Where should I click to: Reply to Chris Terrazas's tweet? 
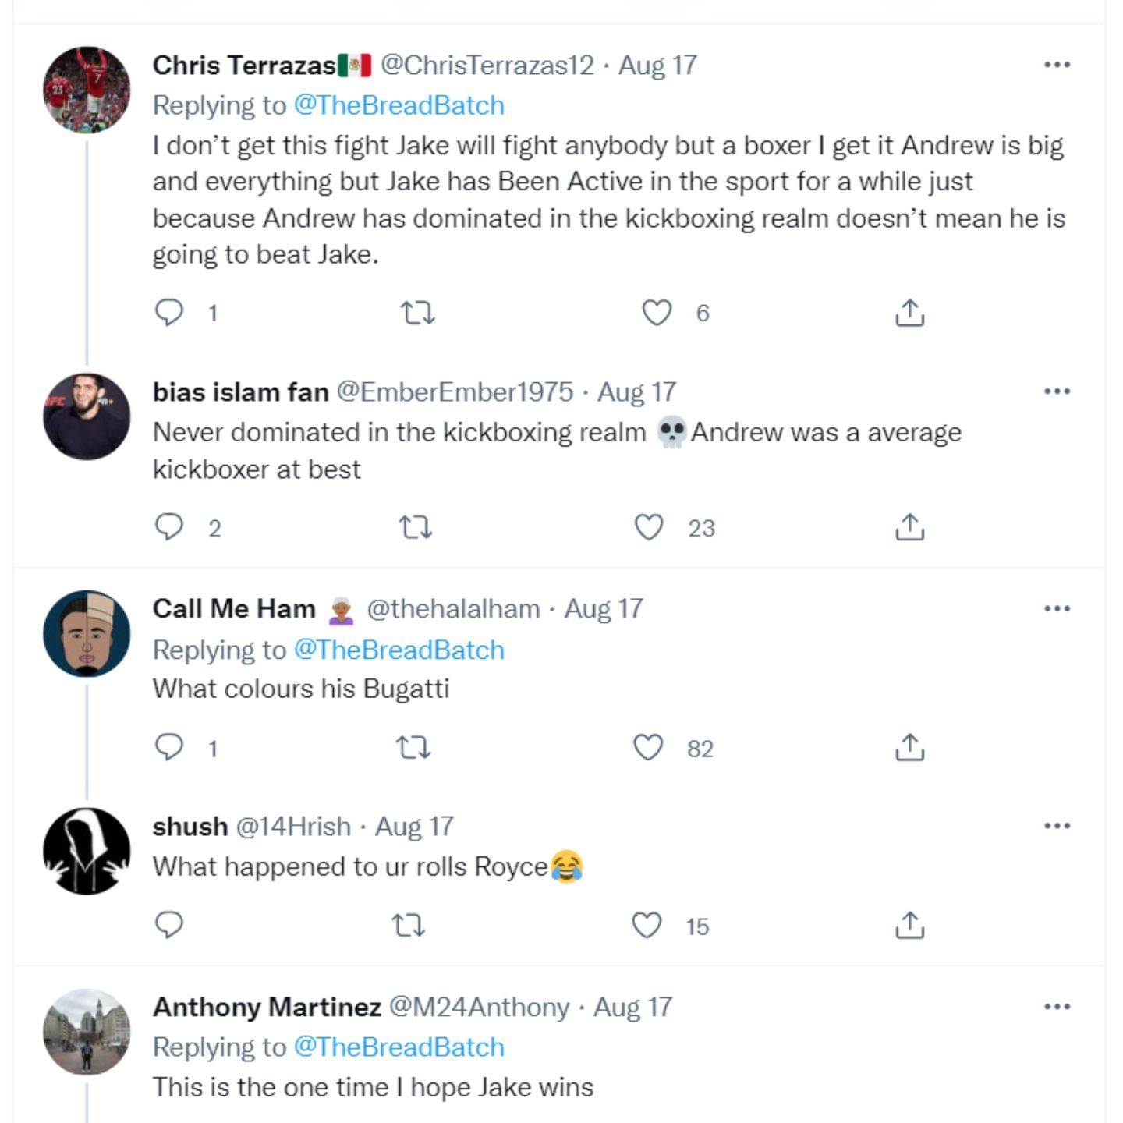pyautogui.click(x=169, y=313)
